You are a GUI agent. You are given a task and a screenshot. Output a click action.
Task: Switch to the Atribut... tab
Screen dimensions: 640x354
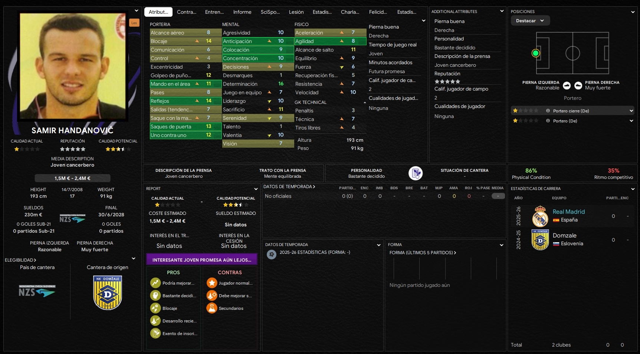[x=158, y=12]
